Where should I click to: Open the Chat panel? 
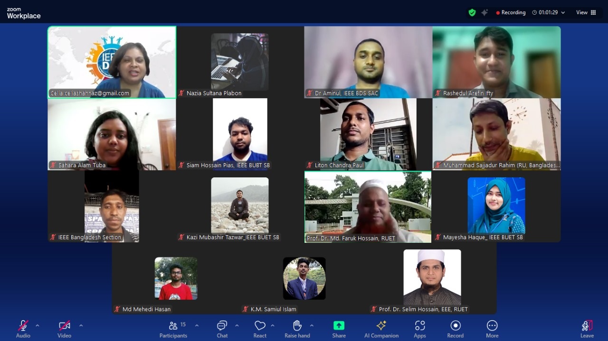point(222,329)
